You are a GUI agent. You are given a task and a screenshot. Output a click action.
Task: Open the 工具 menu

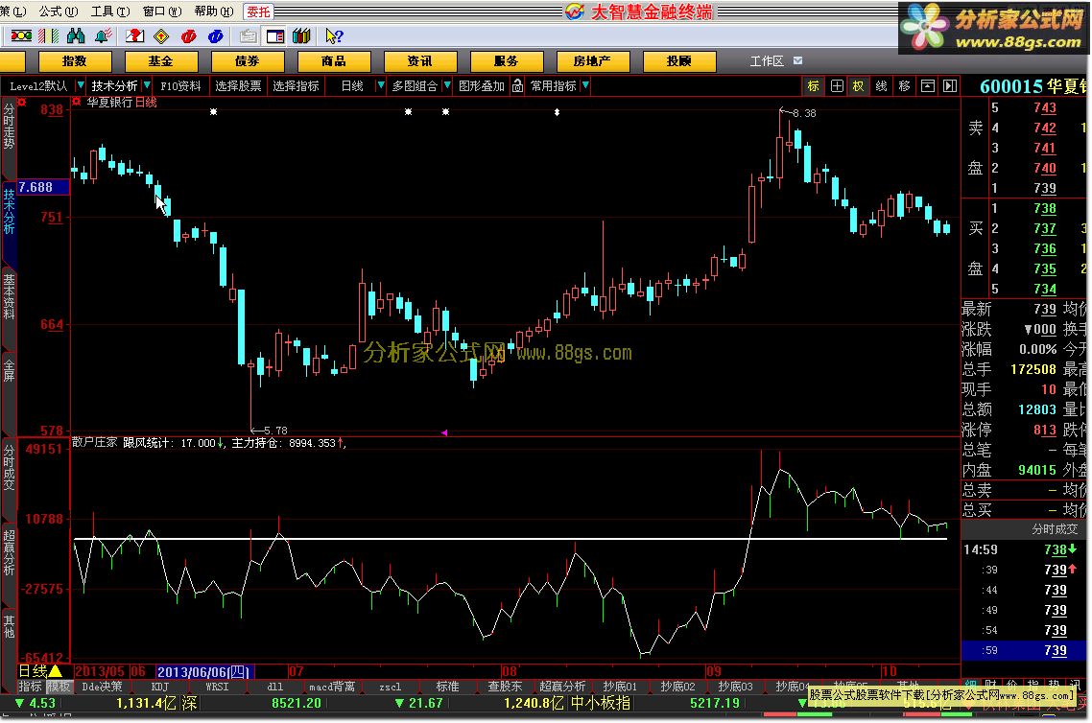click(x=110, y=12)
